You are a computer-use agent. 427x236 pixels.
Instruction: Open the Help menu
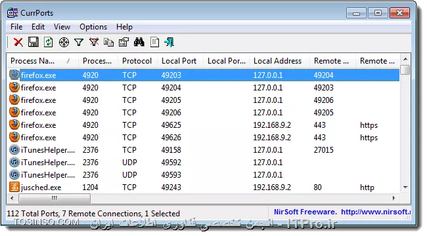pos(124,27)
